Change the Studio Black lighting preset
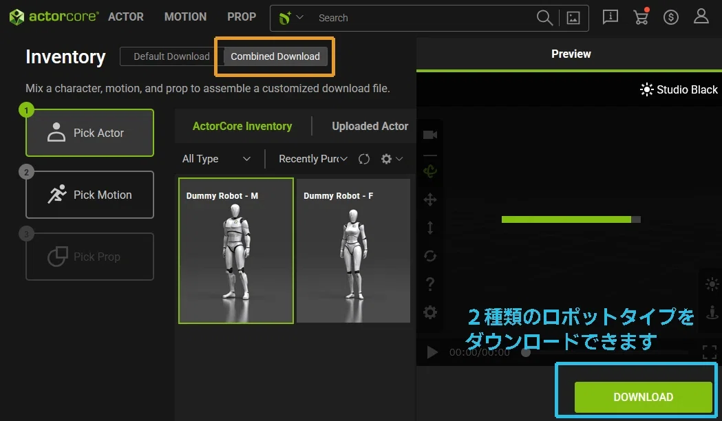This screenshot has height=421, width=722. point(679,89)
